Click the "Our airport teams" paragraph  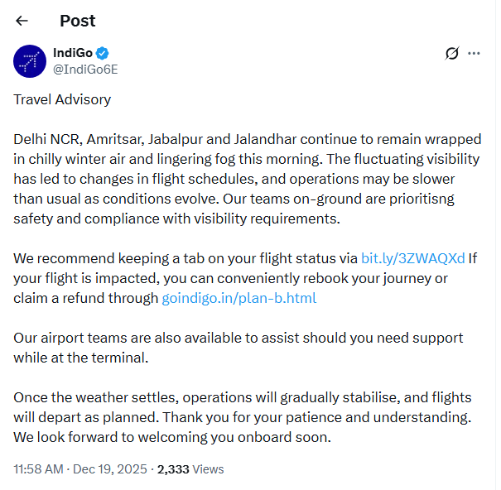click(166, 338)
